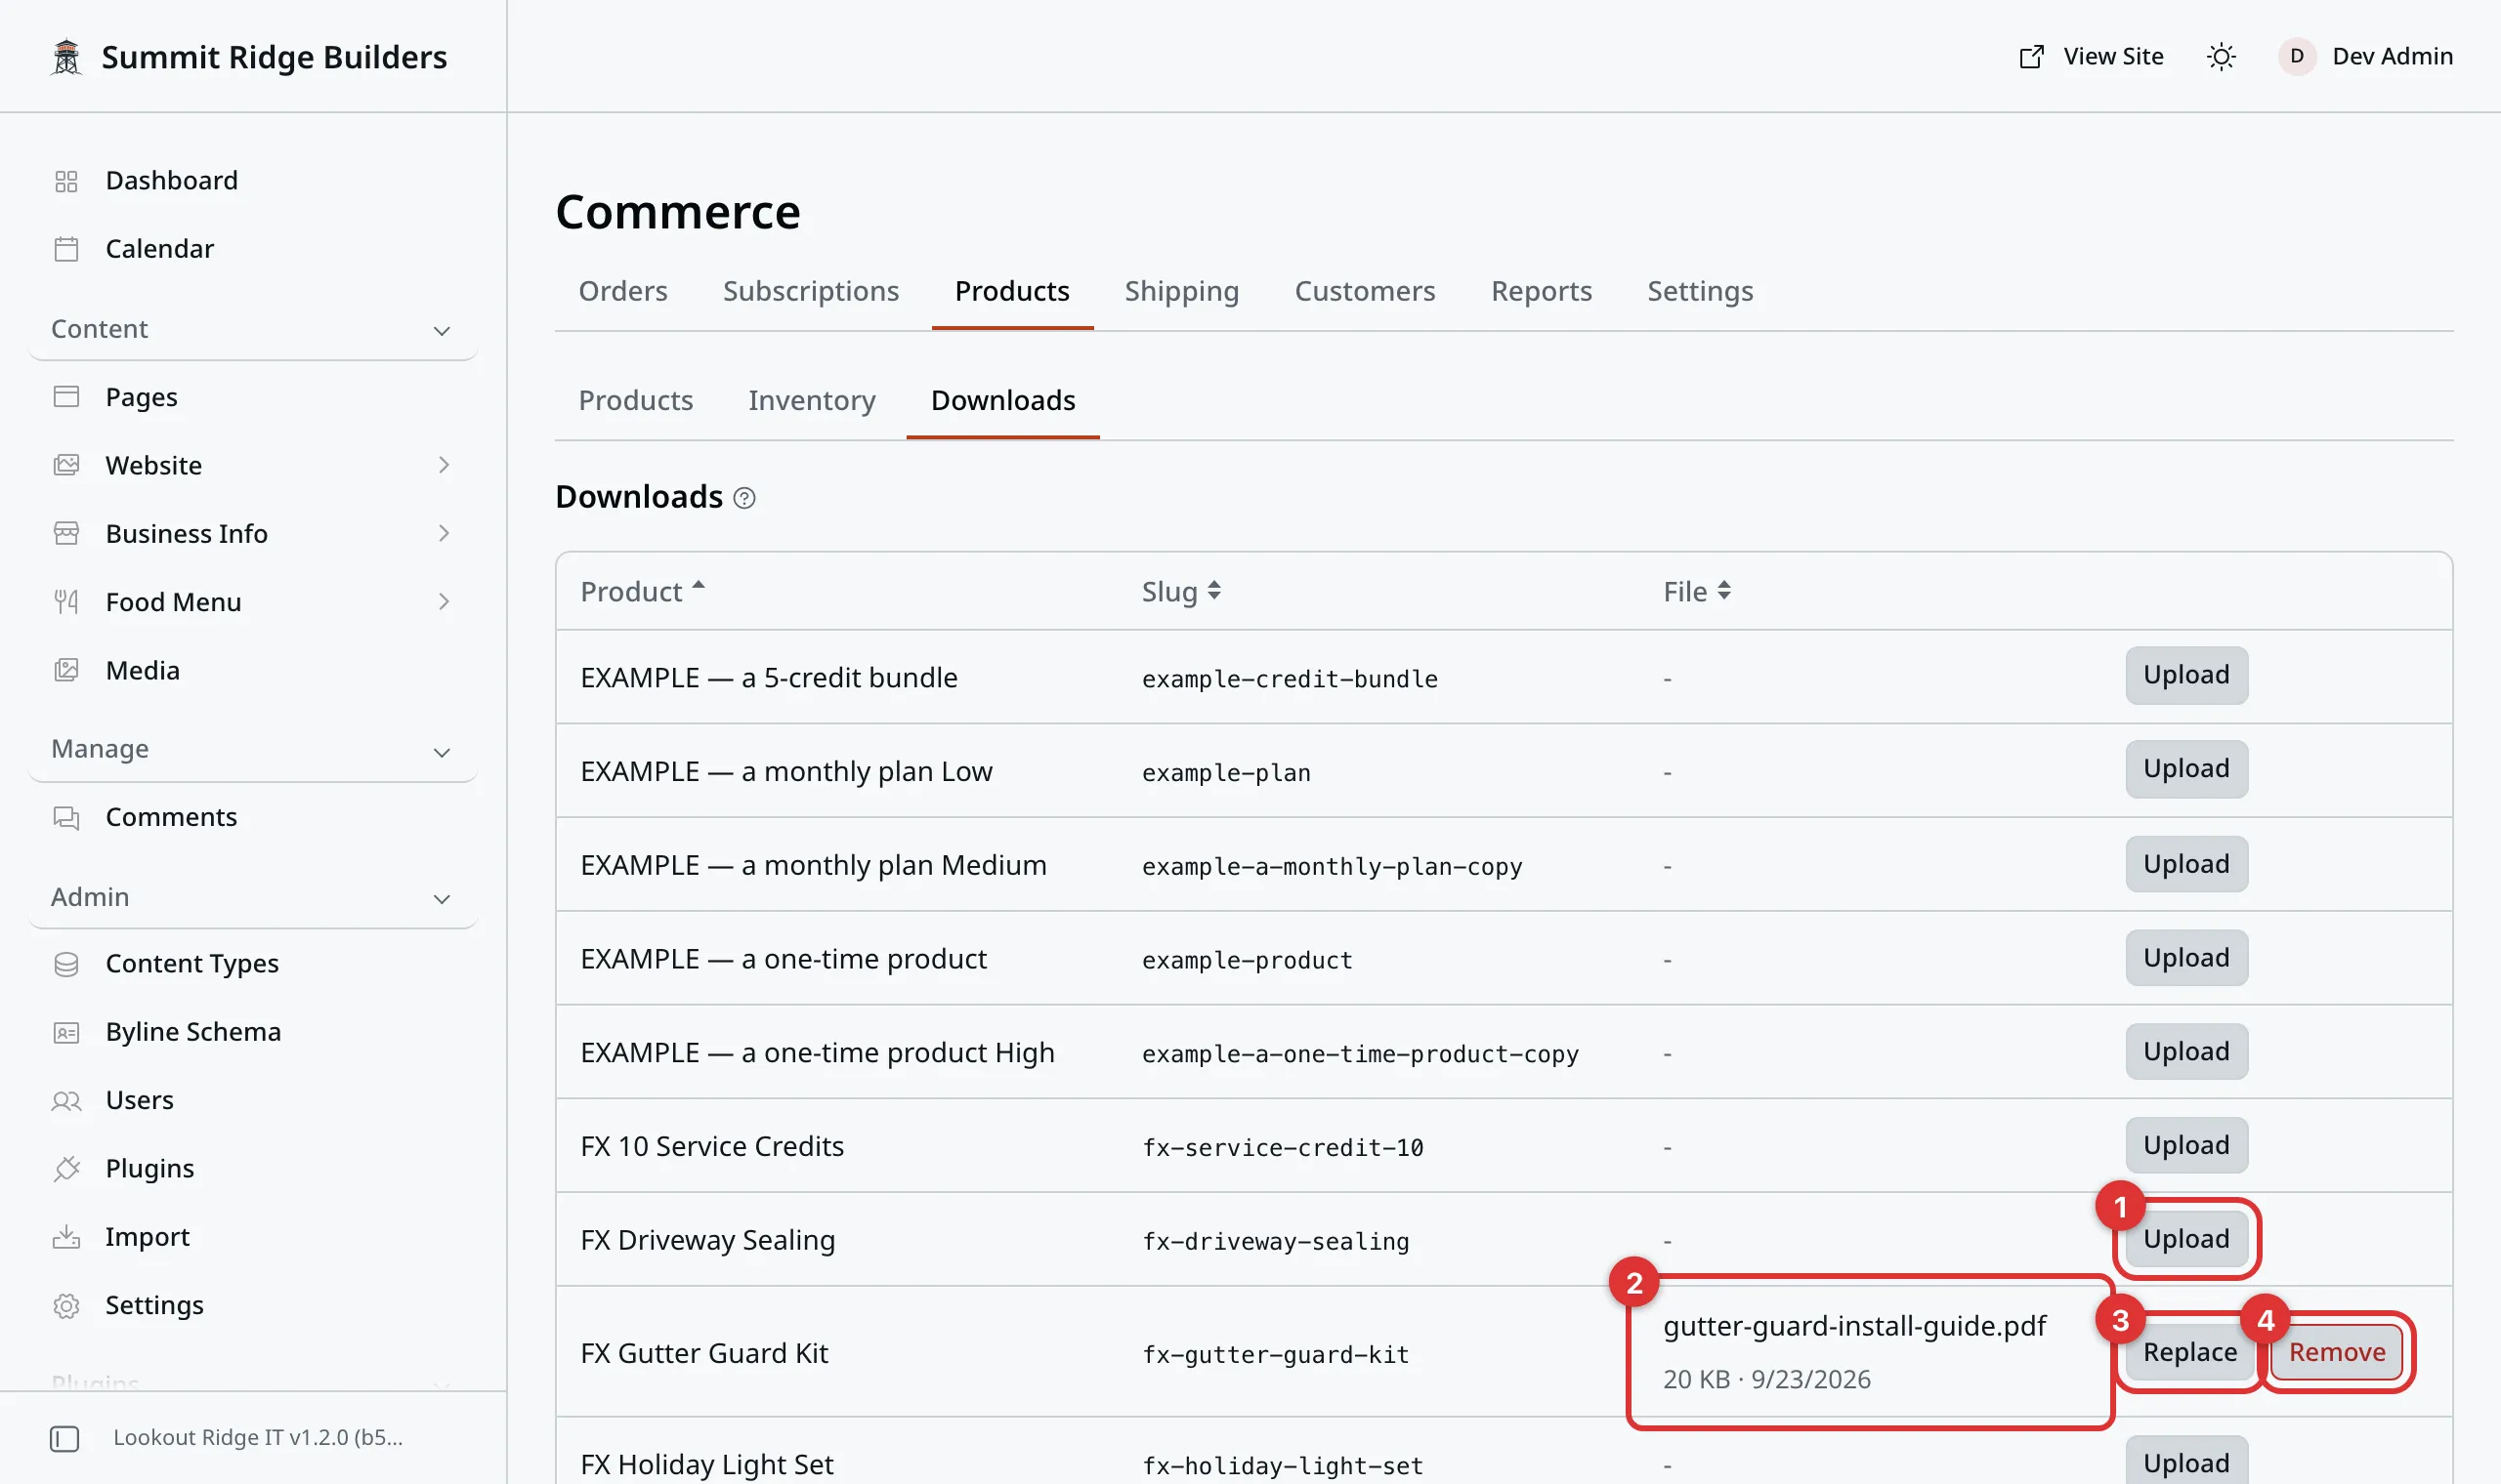Replace the gutter-guard-install-guide.pdf file
Screen dimensions: 2501x1484
pyautogui.click(x=2190, y=1352)
